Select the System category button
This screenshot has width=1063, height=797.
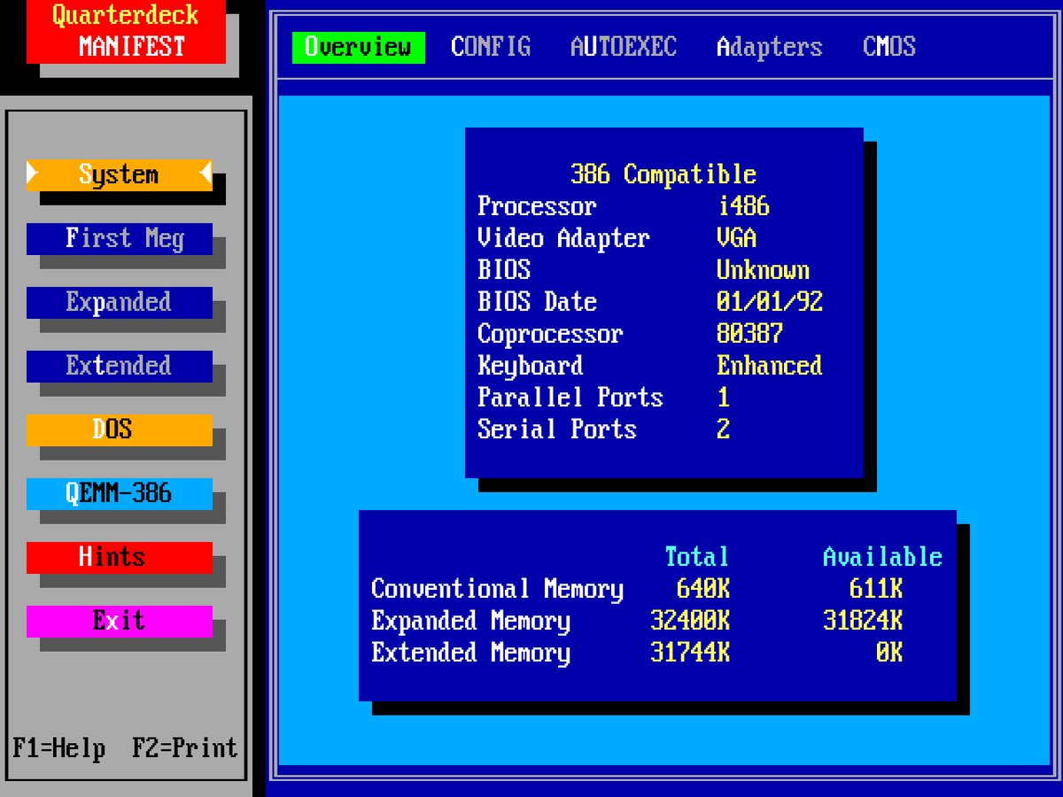click(120, 175)
